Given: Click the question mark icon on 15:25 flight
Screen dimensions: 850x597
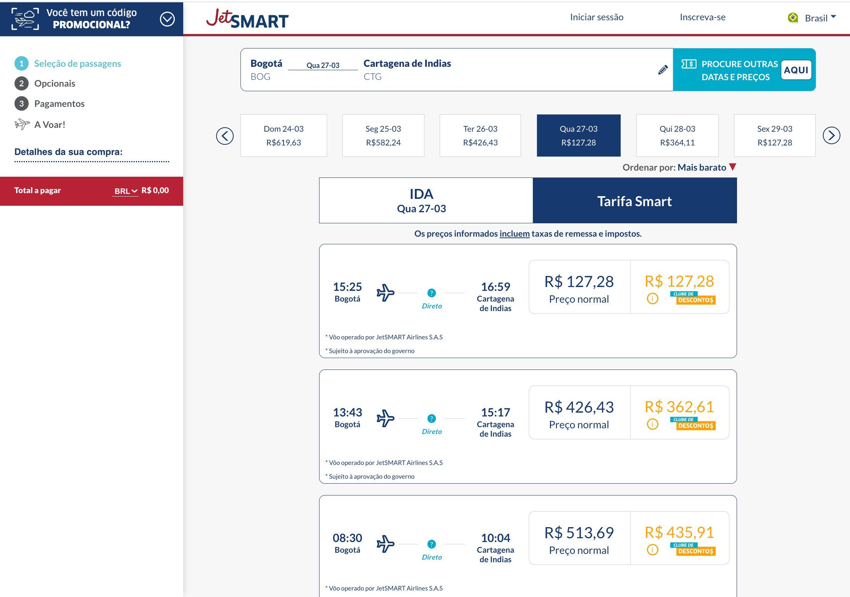Looking at the screenshot, I should click(432, 293).
